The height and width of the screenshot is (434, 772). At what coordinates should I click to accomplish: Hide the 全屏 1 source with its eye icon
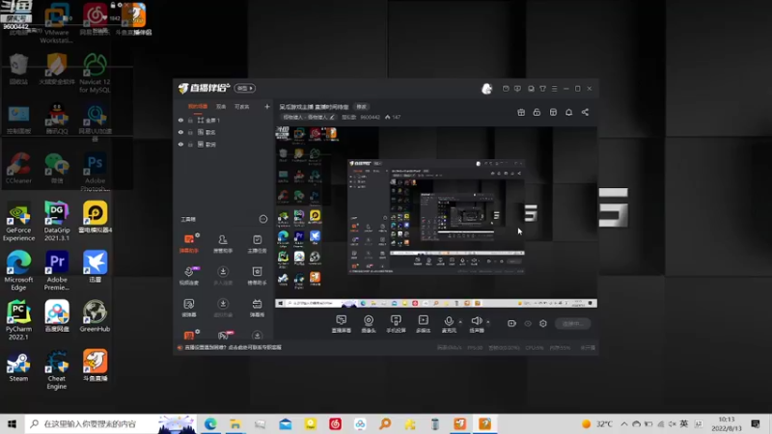[x=180, y=120]
